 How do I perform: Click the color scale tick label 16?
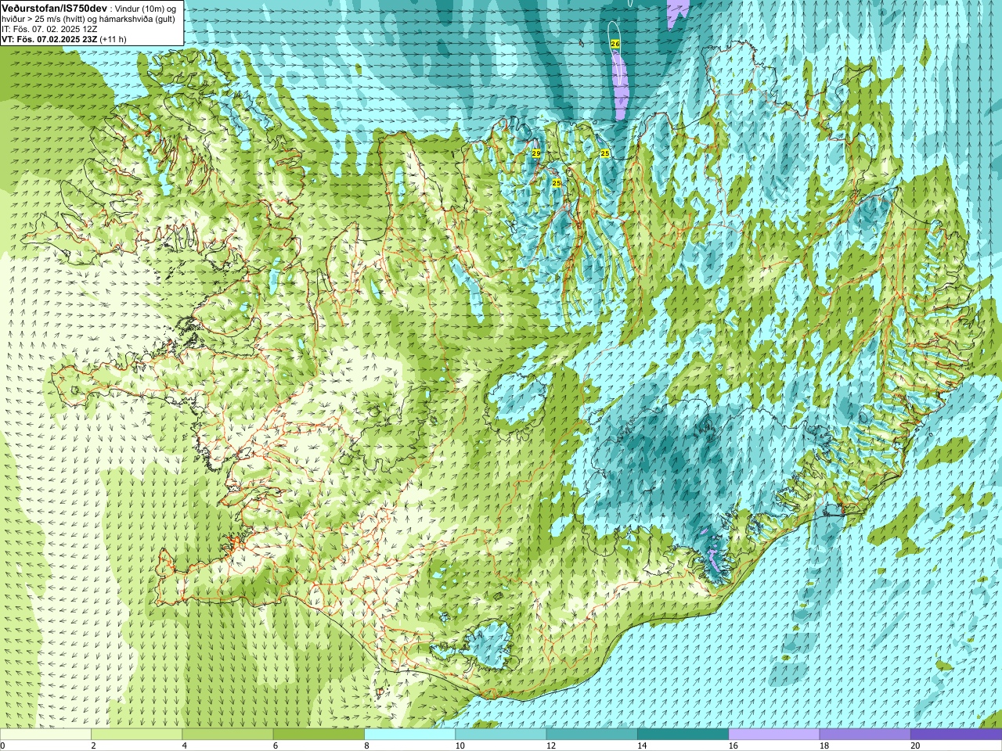click(x=733, y=746)
